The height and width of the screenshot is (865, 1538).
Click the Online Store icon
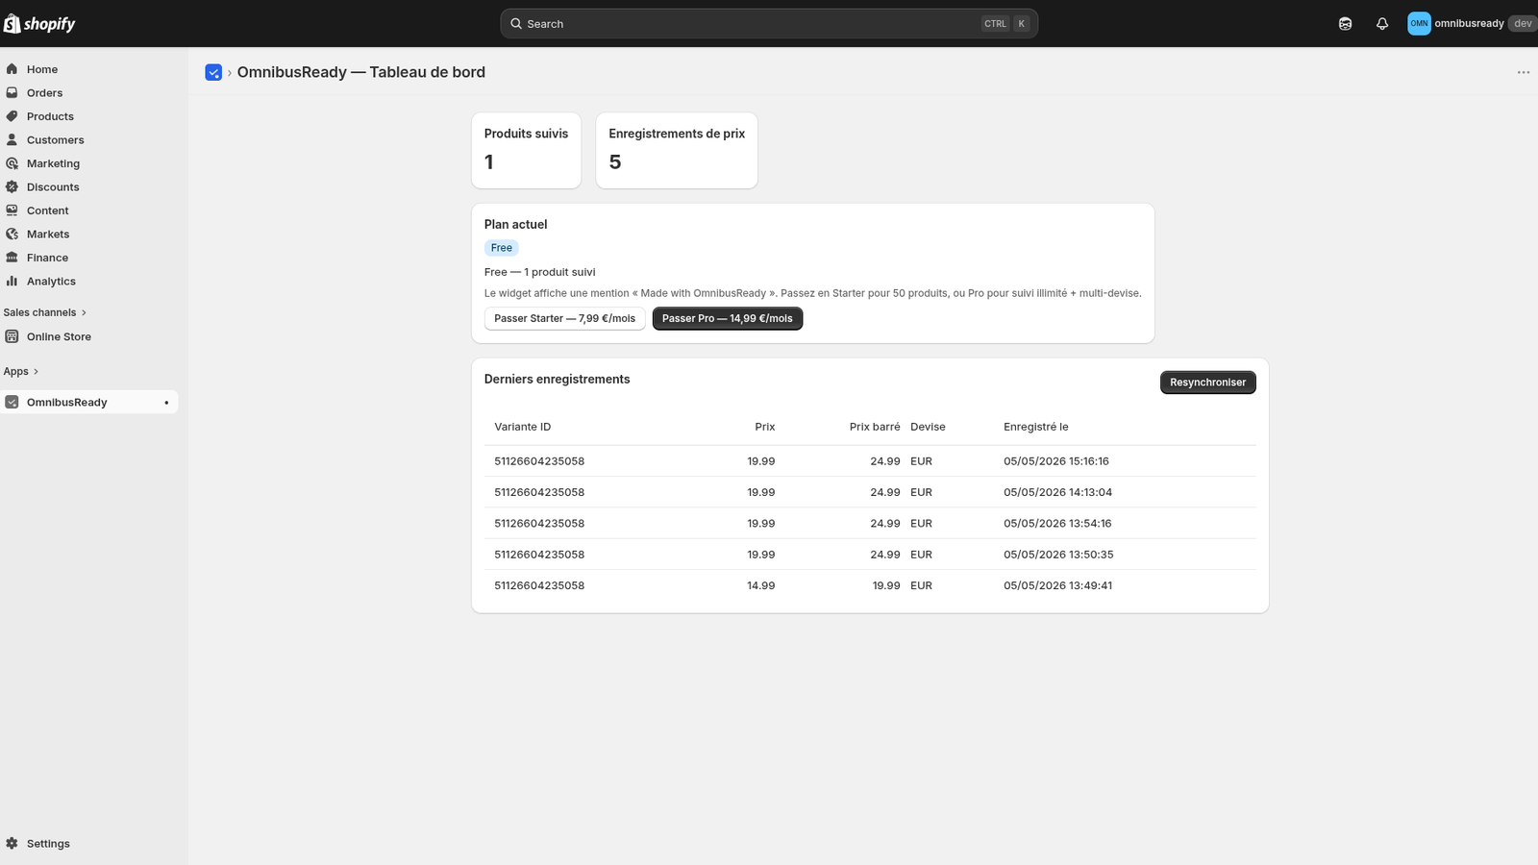click(x=12, y=336)
